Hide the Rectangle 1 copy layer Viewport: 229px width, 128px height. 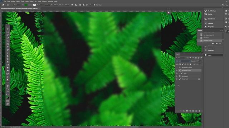[x=176, y=70]
